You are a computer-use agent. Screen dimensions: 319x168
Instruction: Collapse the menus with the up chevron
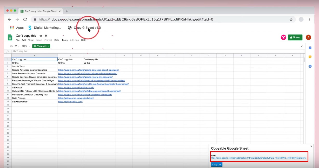[x=302, y=46]
